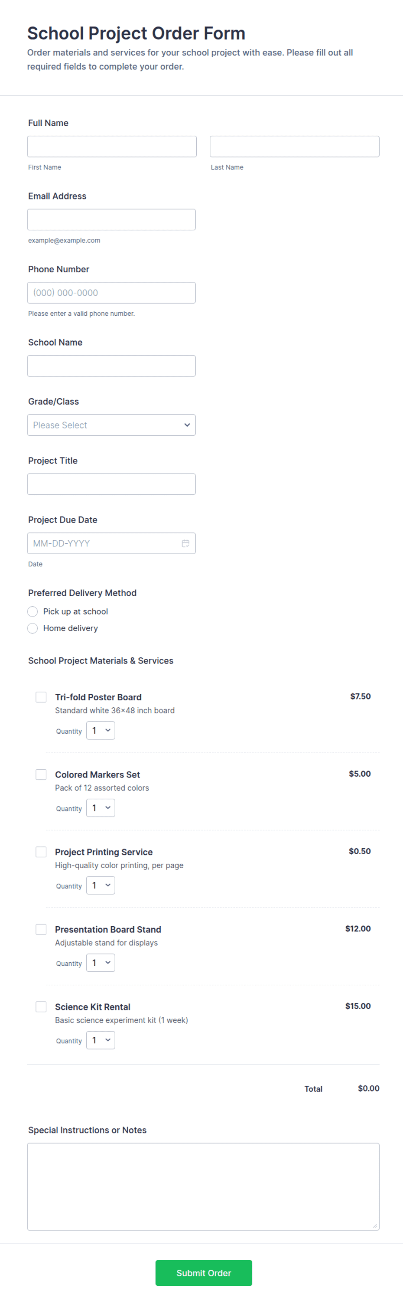Select the Home delivery radio button
This screenshot has height=1307, width=403.
pos(32,628)
